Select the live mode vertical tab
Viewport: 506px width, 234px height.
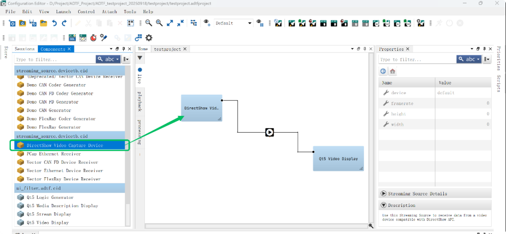pos(140,76)
